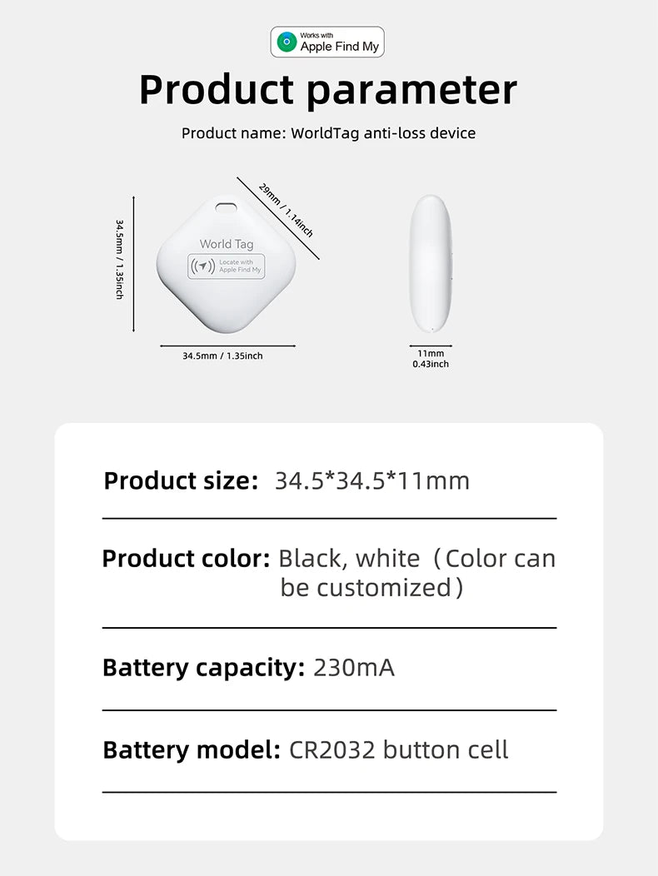Click the Product color label
658x876 pixels.
pyautogui.click(x=186, y=559)
